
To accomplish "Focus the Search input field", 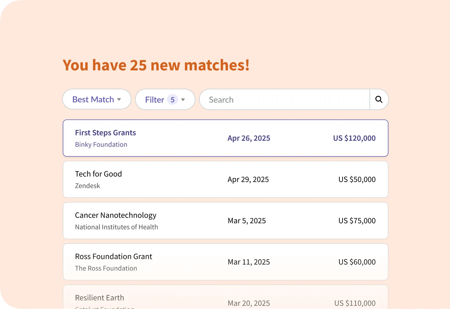I will (x=285, y=99).
